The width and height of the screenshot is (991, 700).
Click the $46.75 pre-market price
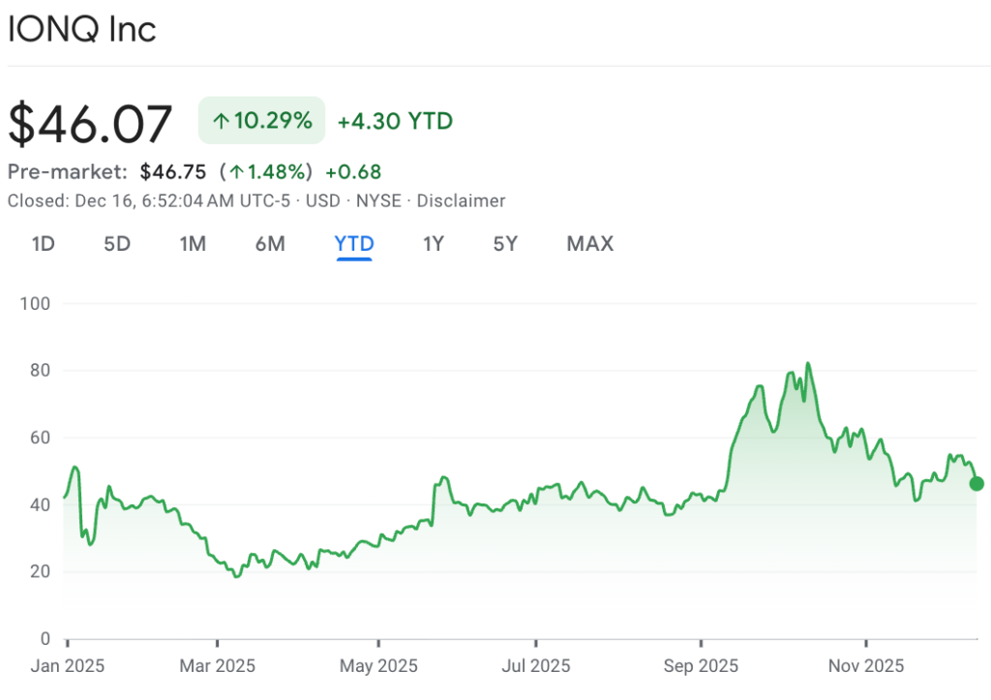click(x=173, y=172)
